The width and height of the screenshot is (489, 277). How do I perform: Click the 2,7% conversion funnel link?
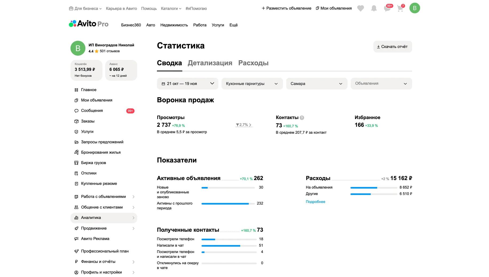[x=244, y=125]
